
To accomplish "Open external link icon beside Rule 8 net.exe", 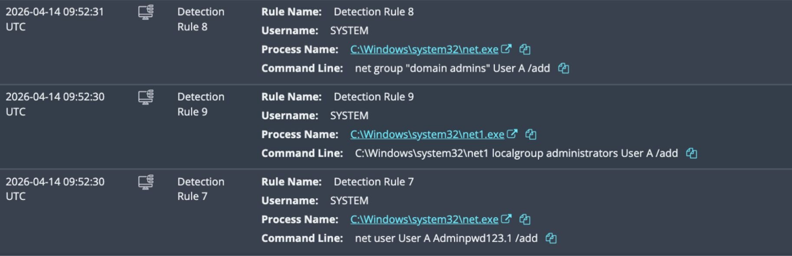I will [506, 49].
